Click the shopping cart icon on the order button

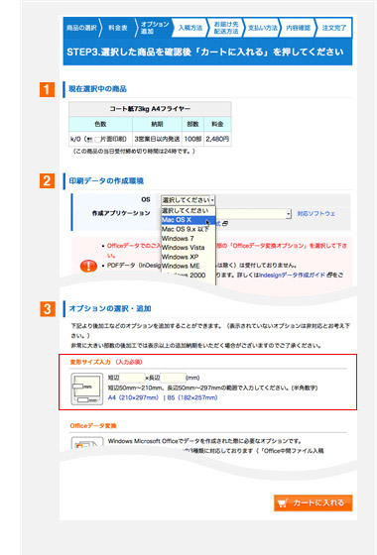[x=283, y=503]
